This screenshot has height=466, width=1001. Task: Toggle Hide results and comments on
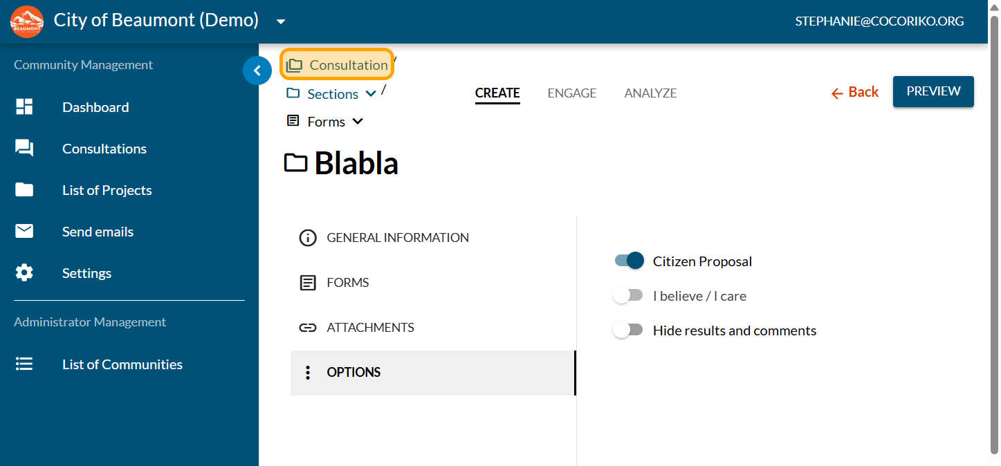click(629, 330)
